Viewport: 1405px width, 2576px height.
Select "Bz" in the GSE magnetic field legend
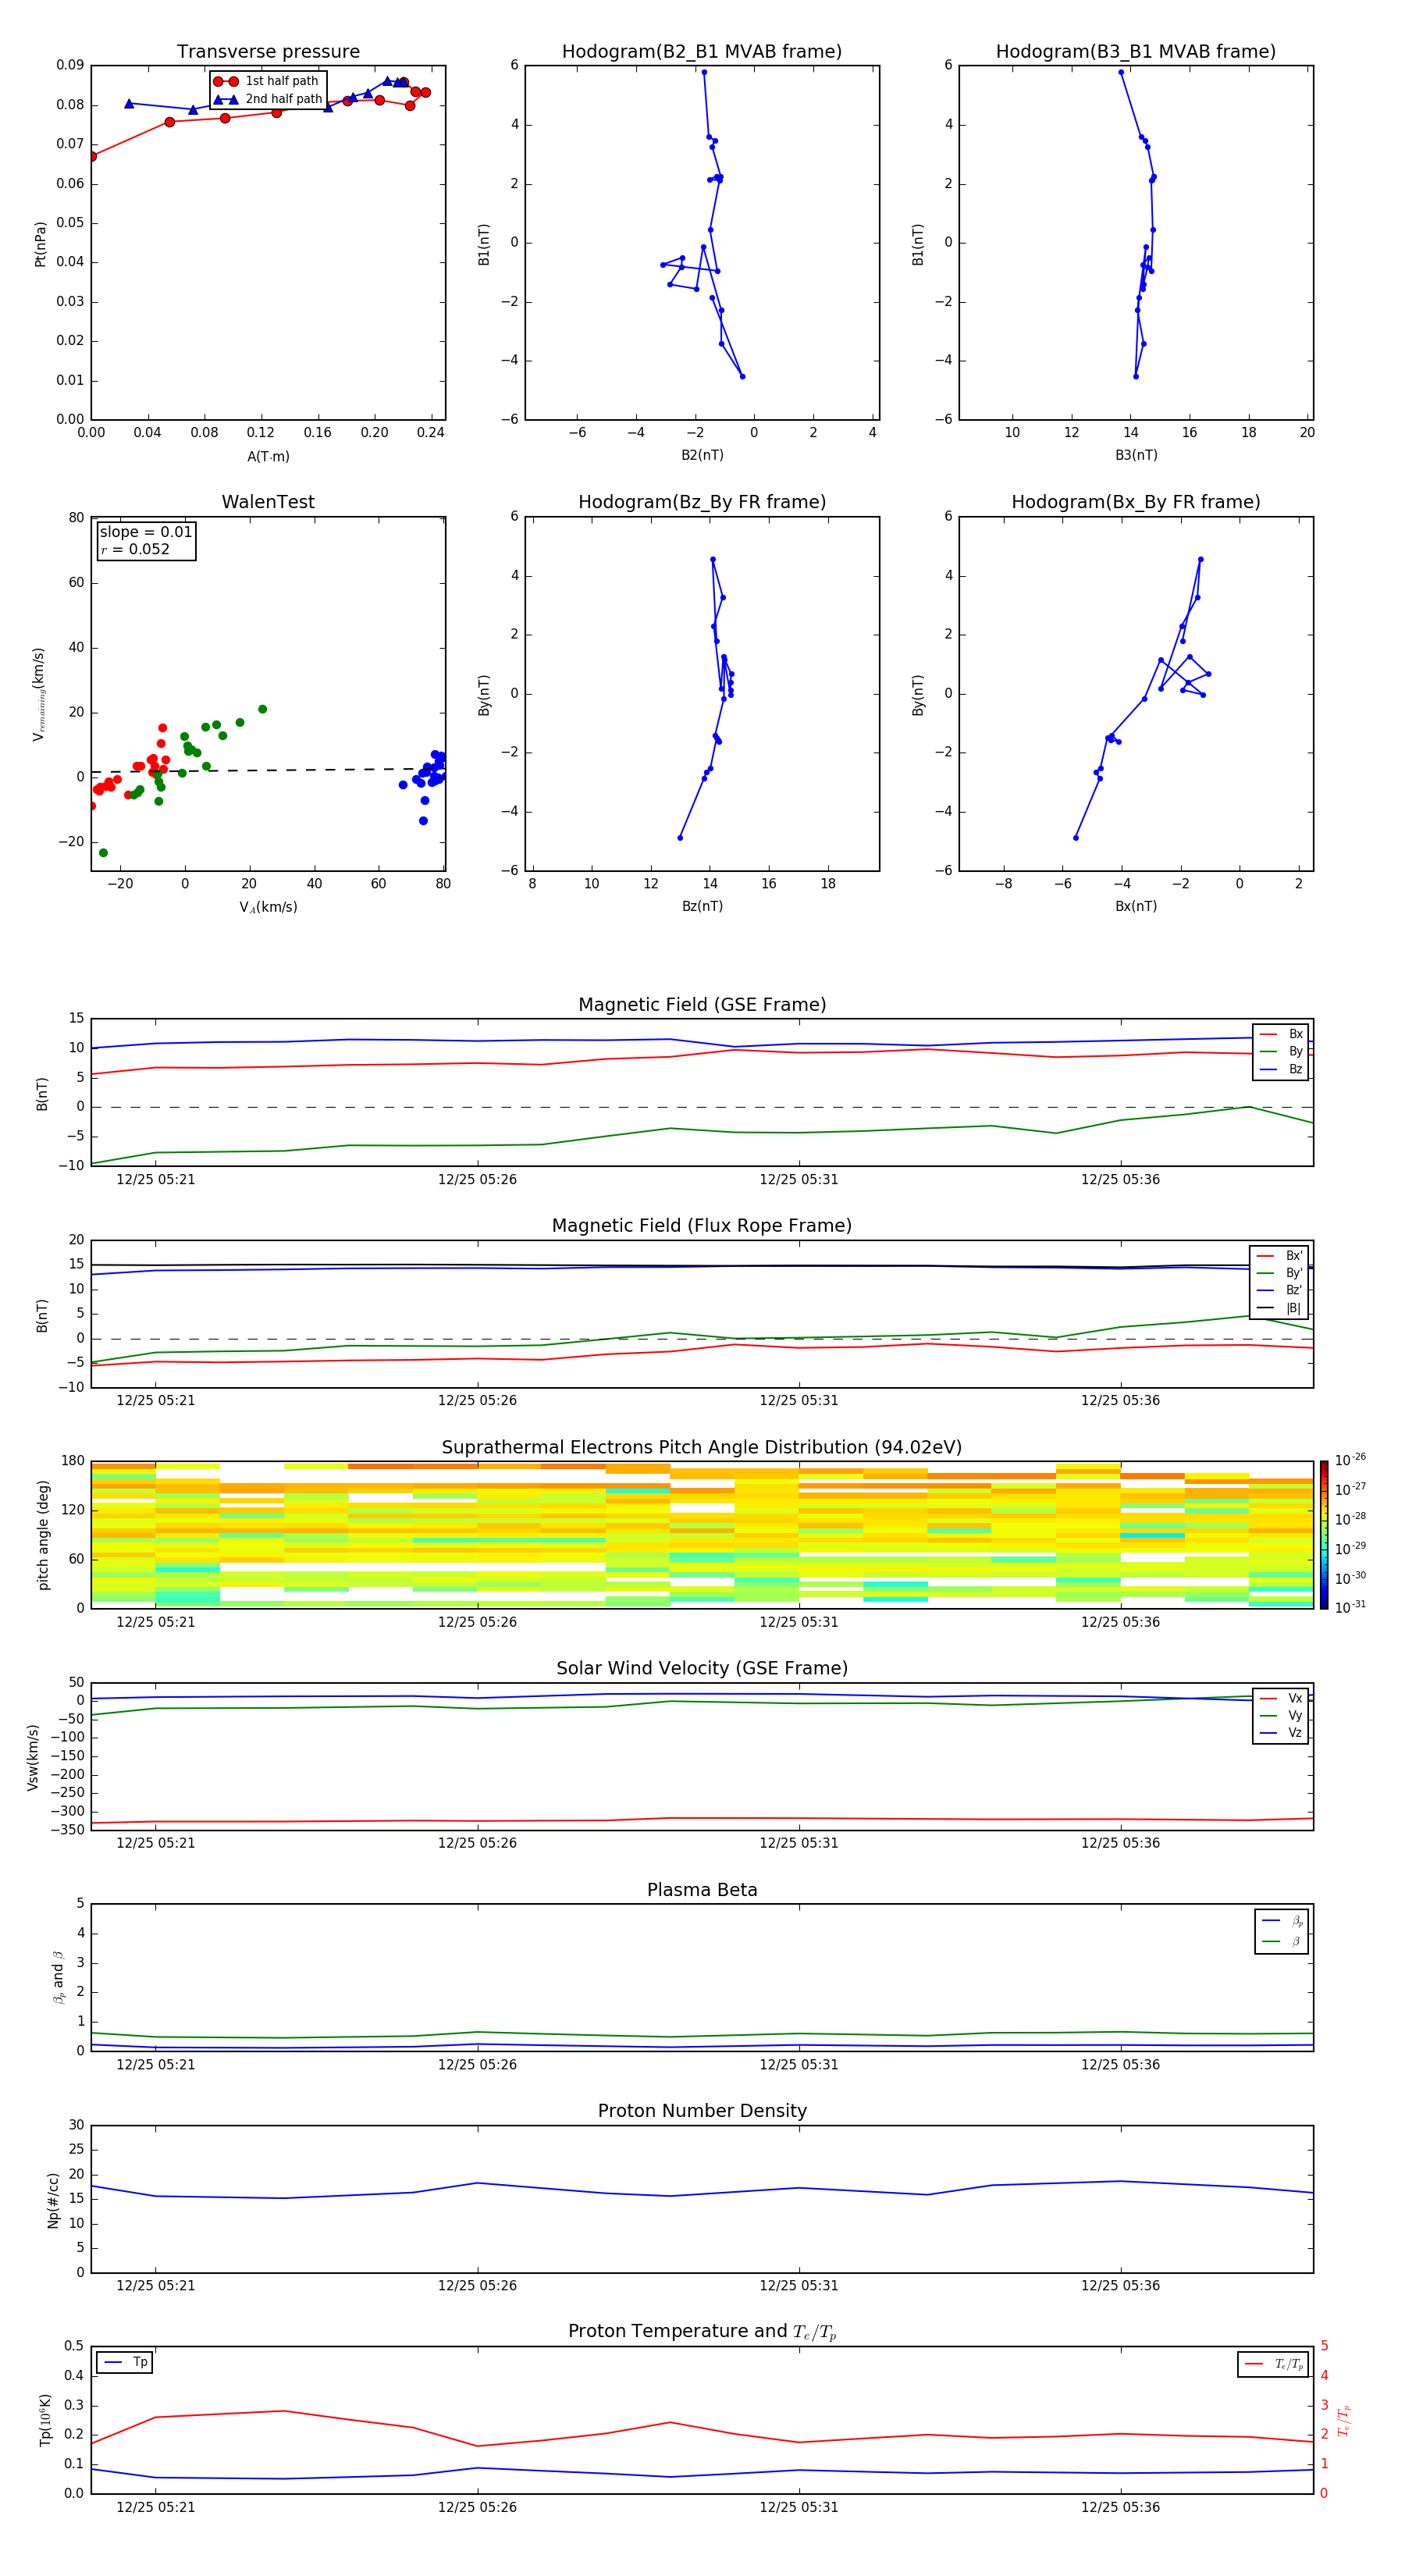pyautogui.click(x=1281, y=1069)
